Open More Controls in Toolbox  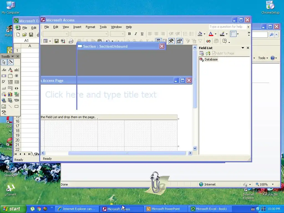click(x=4, y=113)
